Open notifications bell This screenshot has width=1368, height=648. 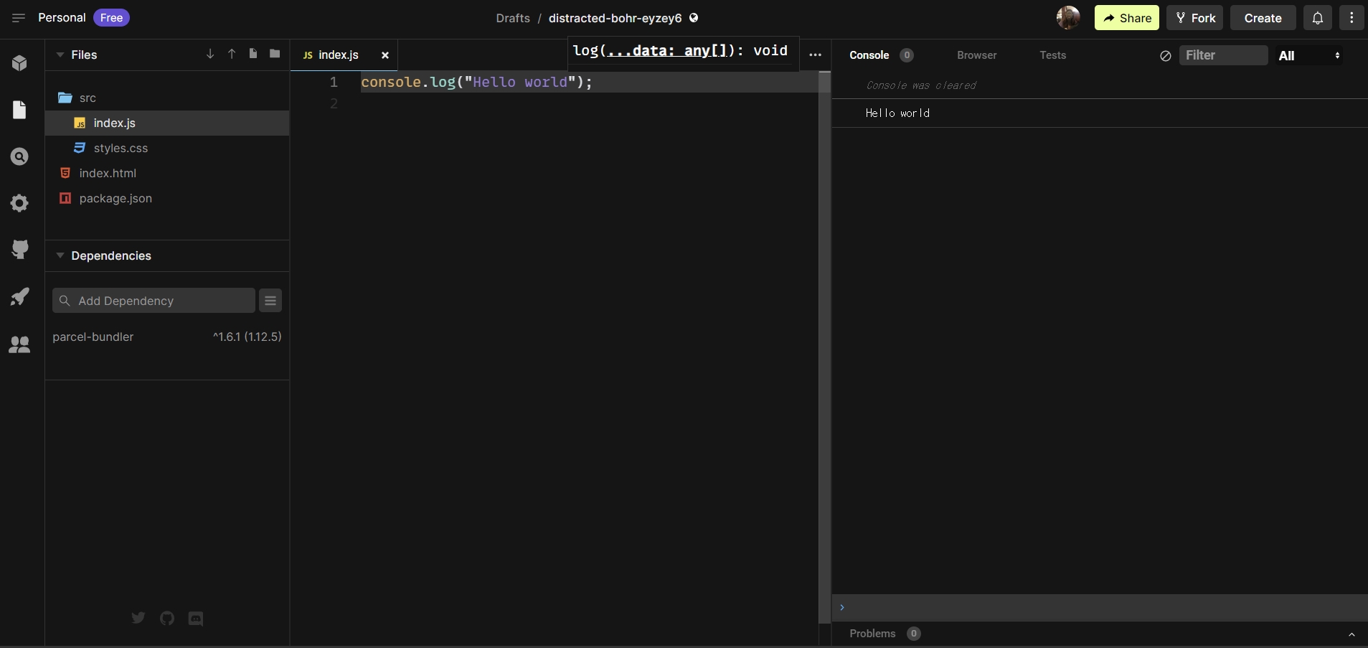pos(1318,18)
